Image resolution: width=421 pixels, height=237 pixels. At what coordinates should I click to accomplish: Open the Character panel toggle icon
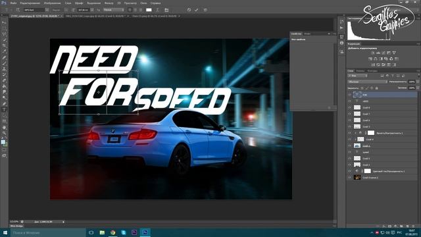coord(166,10)
